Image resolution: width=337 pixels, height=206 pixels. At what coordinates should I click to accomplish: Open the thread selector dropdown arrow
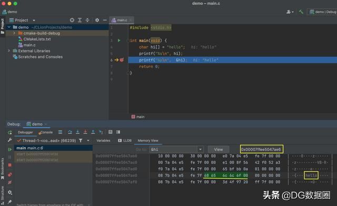click(x=88, y=140)
